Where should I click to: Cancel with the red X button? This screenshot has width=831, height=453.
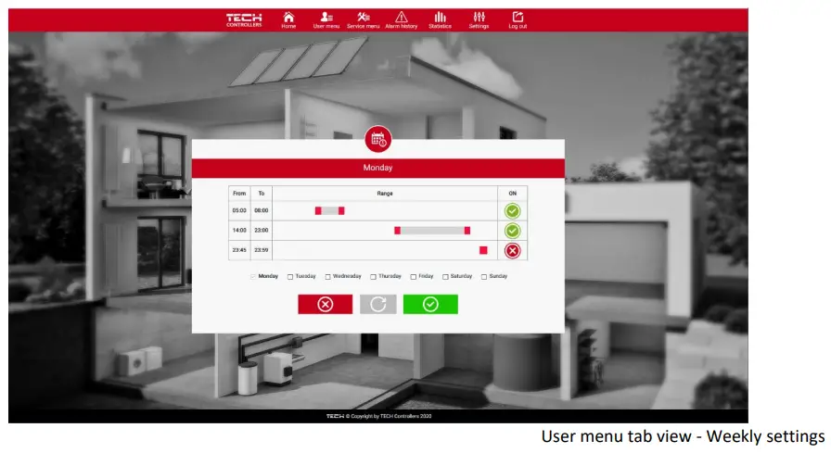click(325, 304)
